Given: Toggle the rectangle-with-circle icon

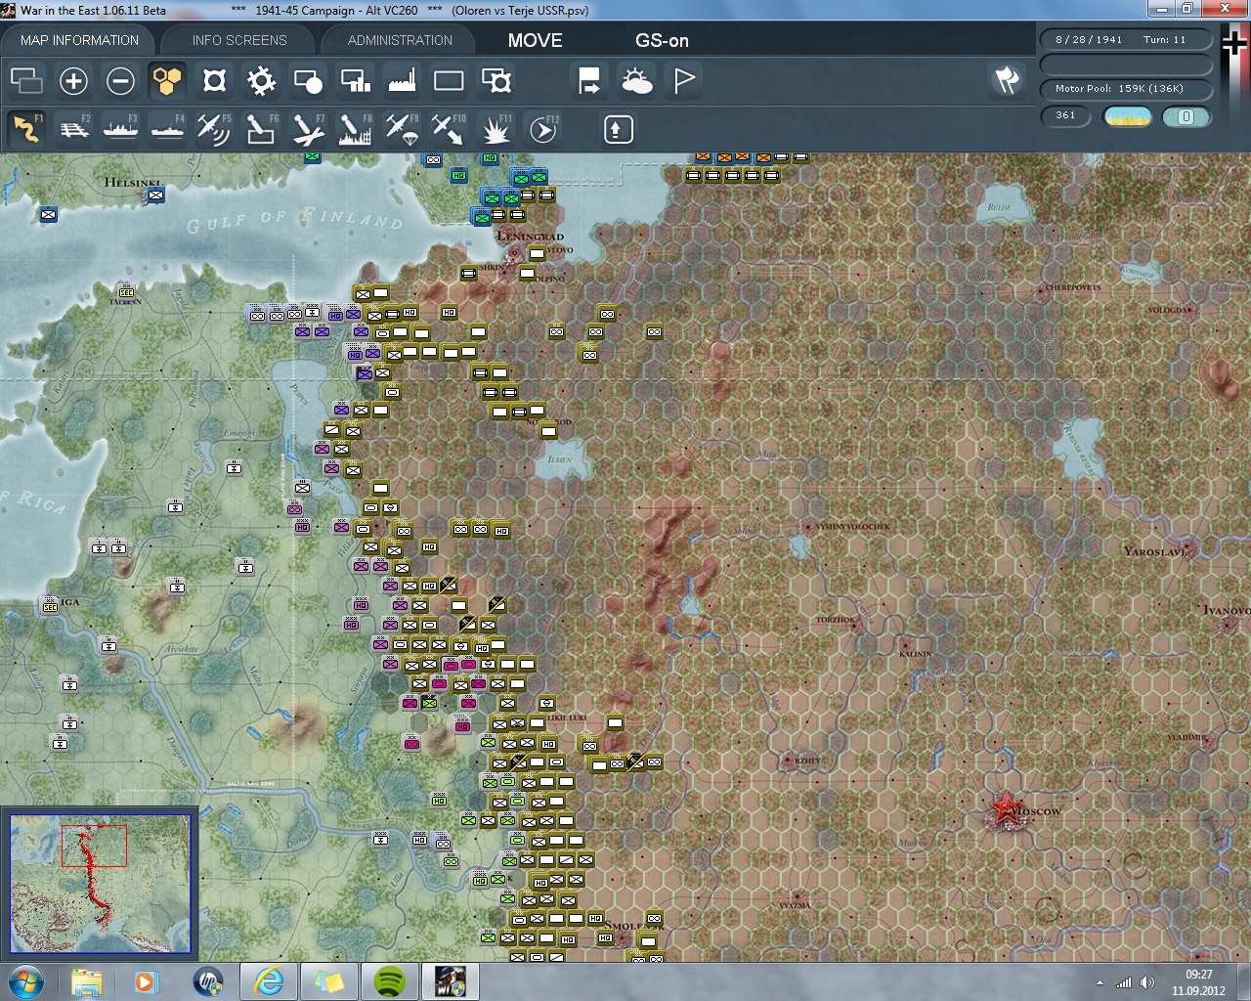Looking at the screenshot, I should 308,80.
